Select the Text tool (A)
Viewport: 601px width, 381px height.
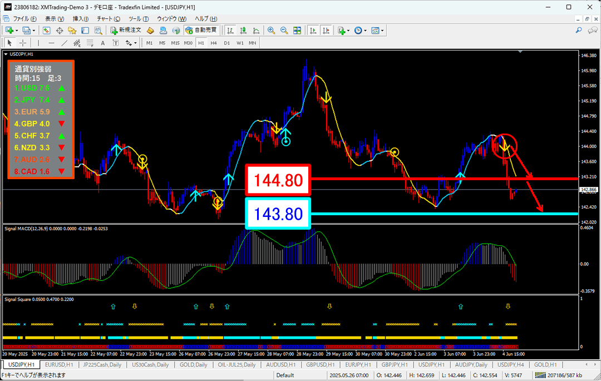click(103, 43)
